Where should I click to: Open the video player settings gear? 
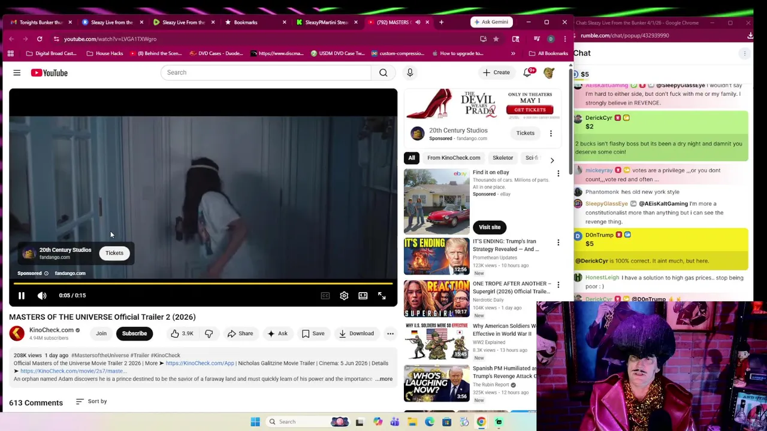pos(344,296)
